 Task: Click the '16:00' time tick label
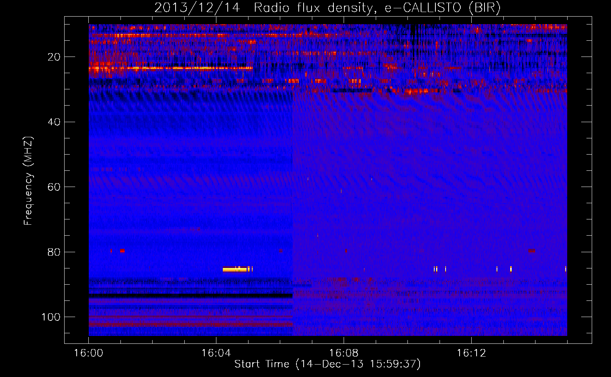click(88, 353)
